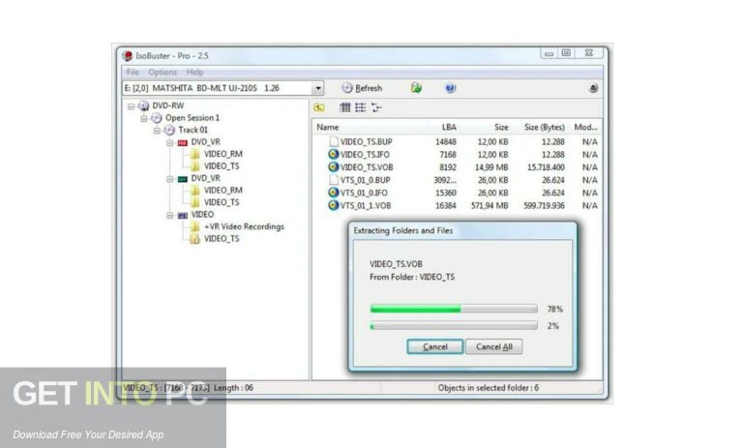743x448 pixels.
Task: Click the blue file-system icon beside VIDEO
Action: pyautogui.click(x=183, y=215)
